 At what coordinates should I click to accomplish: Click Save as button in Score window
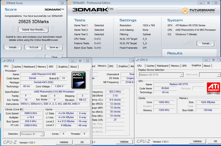point(55,48)
